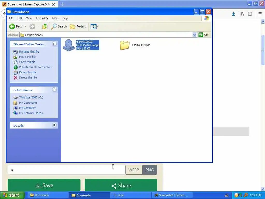Select the HPMini1000XP ISO disc image icon

click(68, 45)
